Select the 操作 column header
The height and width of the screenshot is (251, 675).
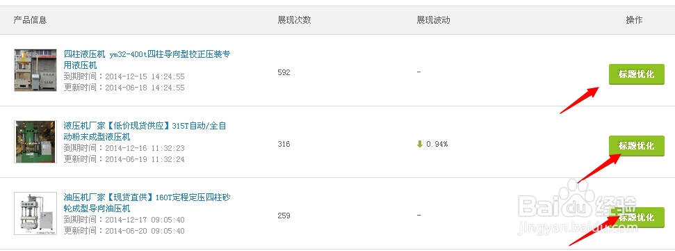point(634,19)
